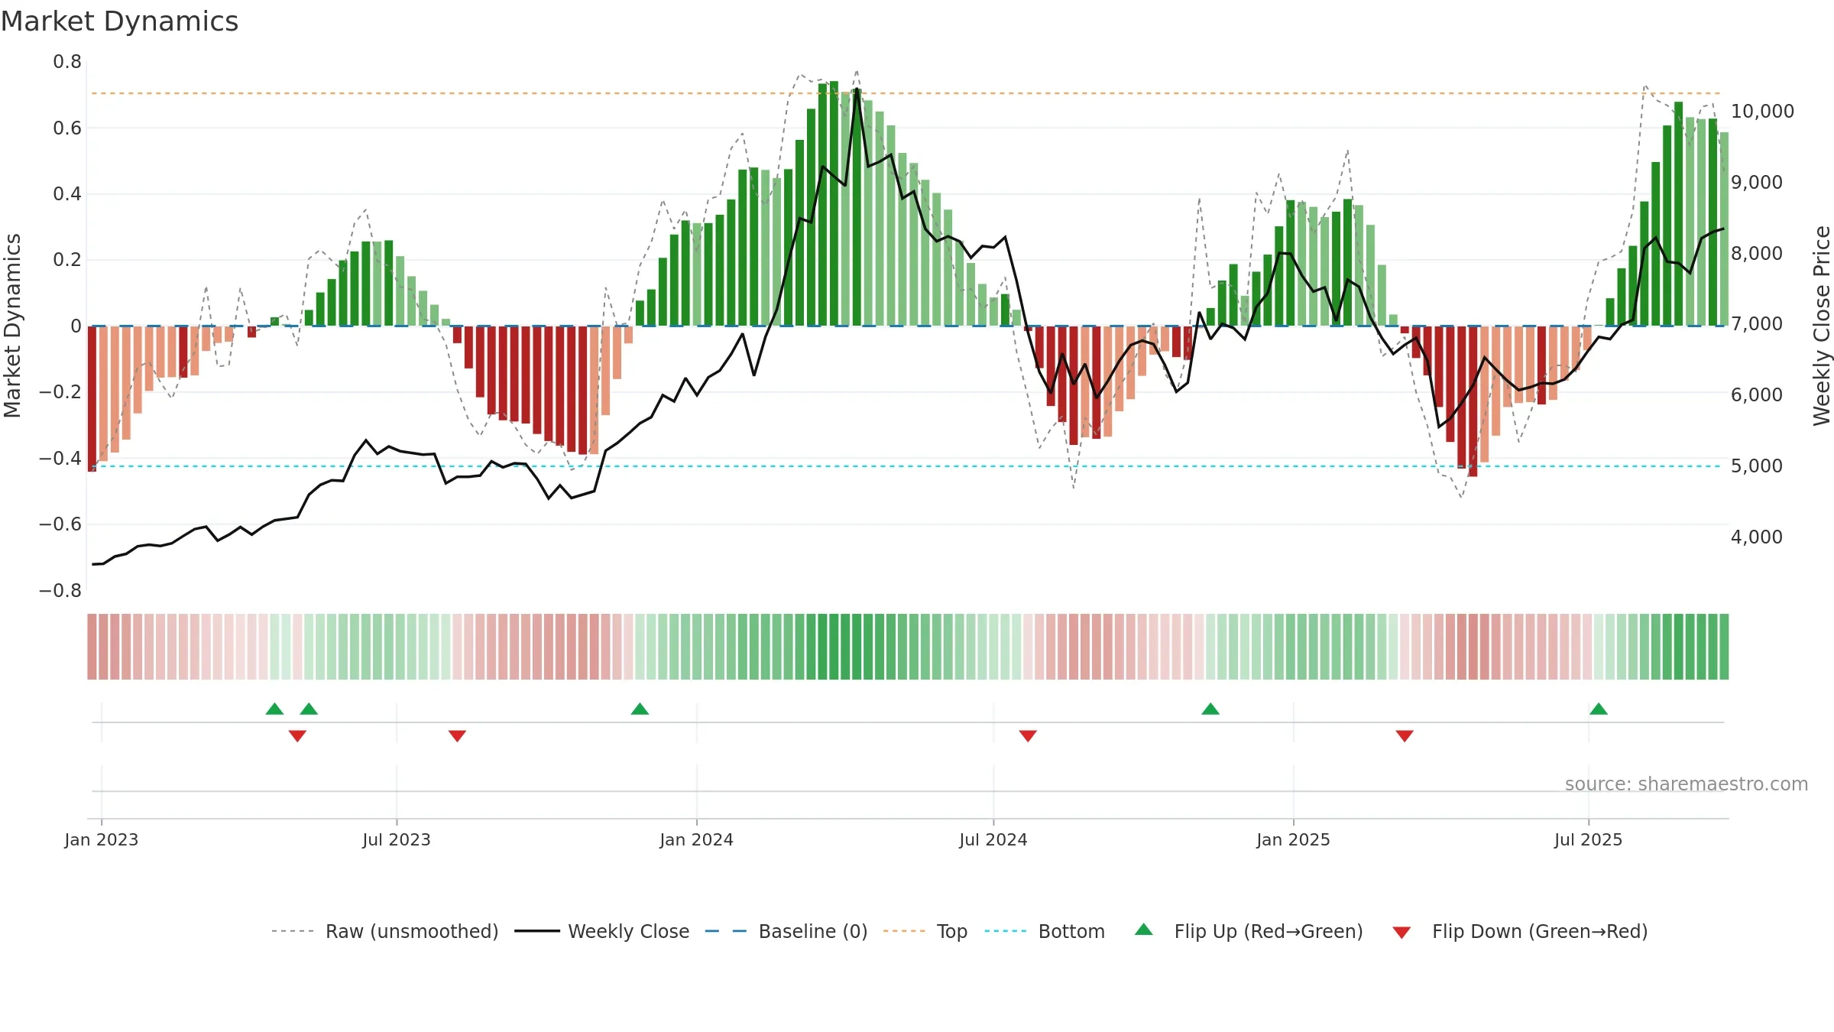Screen dimensions: 1834x1032
Task: Click the 7,000 price tick on right axis
Action: 1757,324
